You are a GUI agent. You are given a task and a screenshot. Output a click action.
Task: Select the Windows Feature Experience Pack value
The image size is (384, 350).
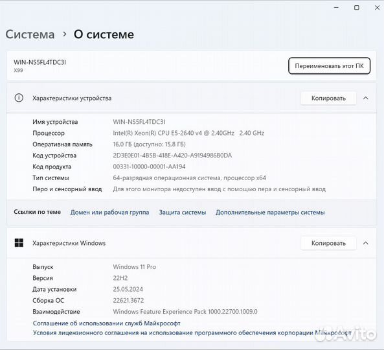[185, 312]
